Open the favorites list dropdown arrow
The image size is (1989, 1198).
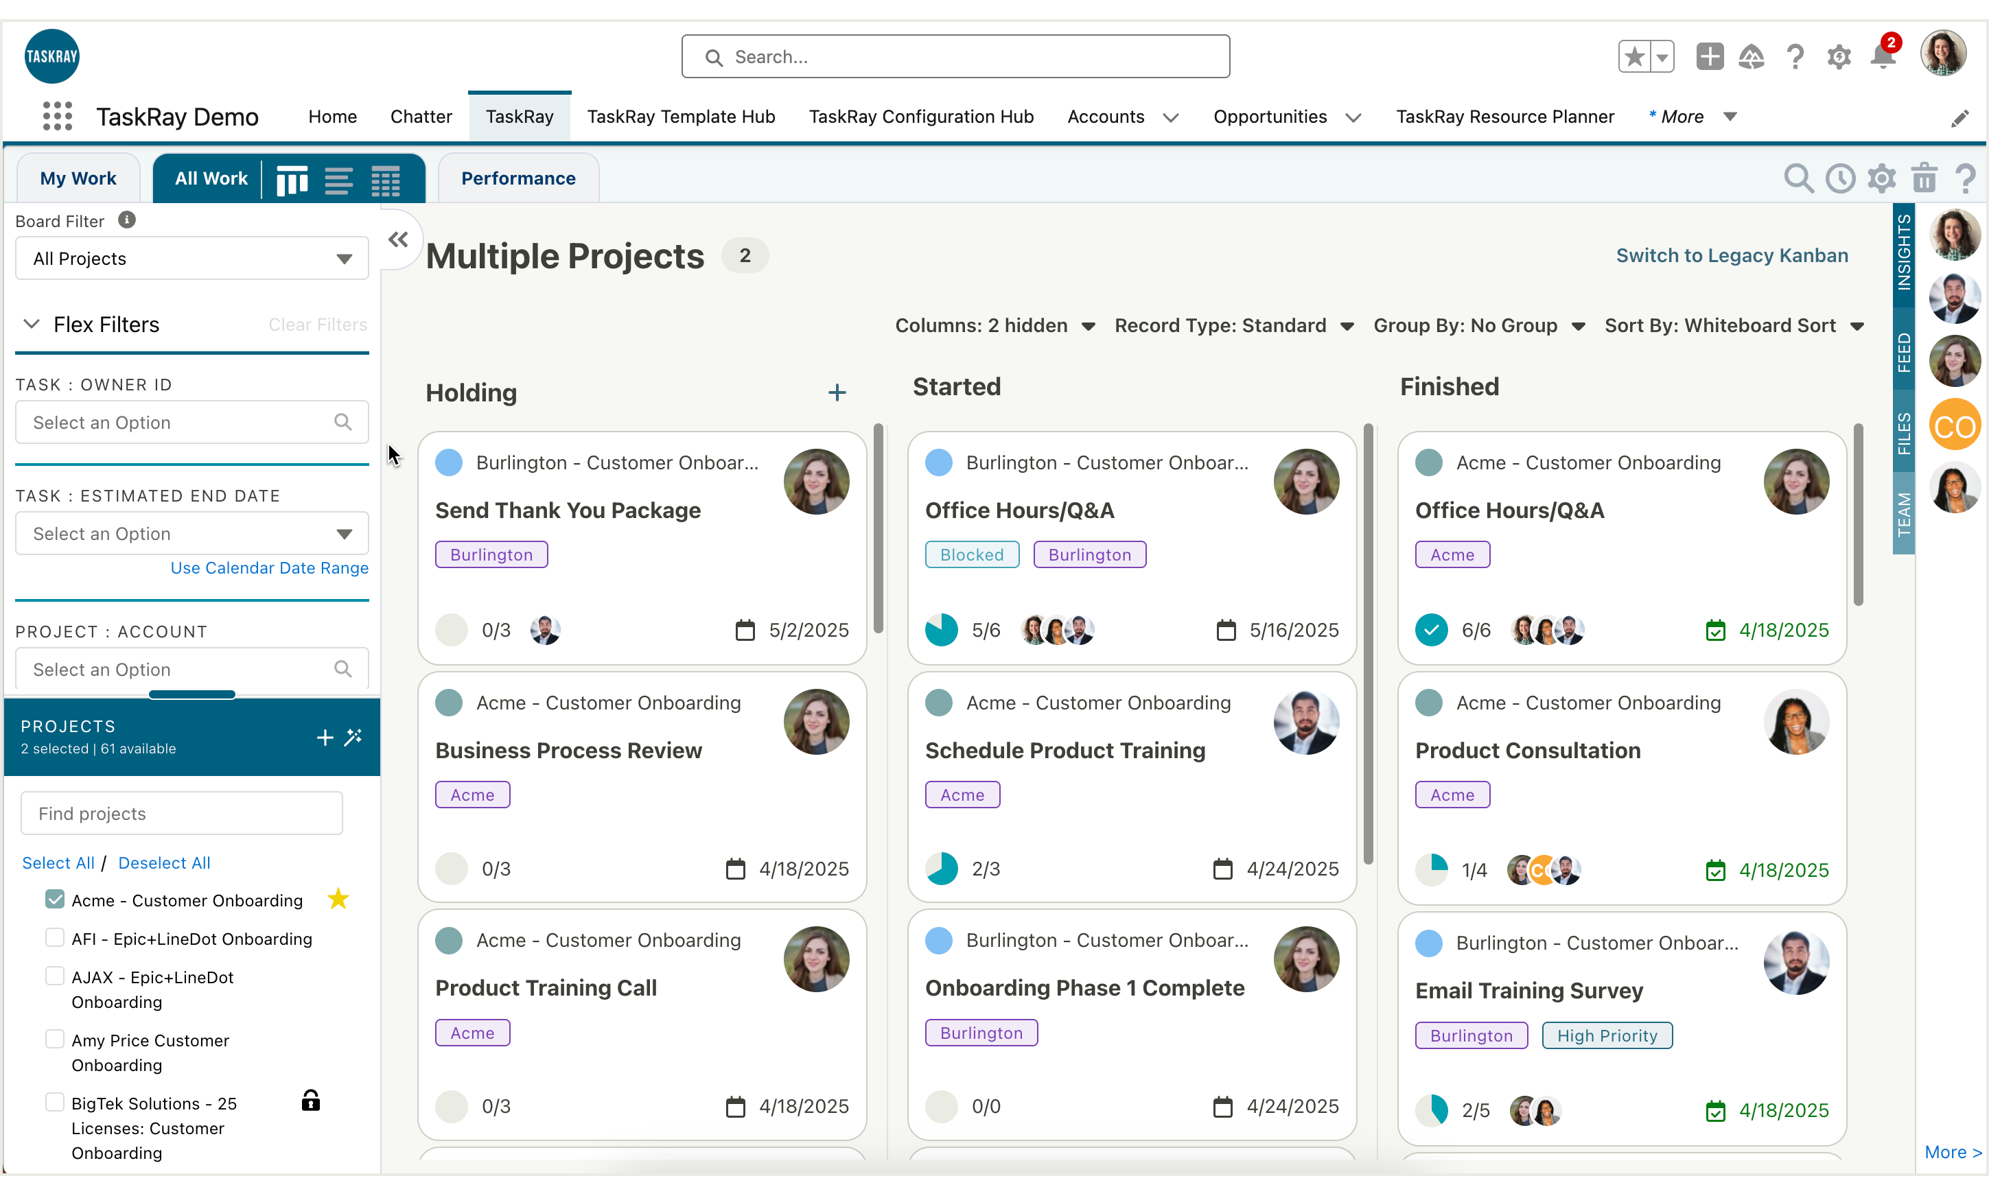click(1662, 56)
